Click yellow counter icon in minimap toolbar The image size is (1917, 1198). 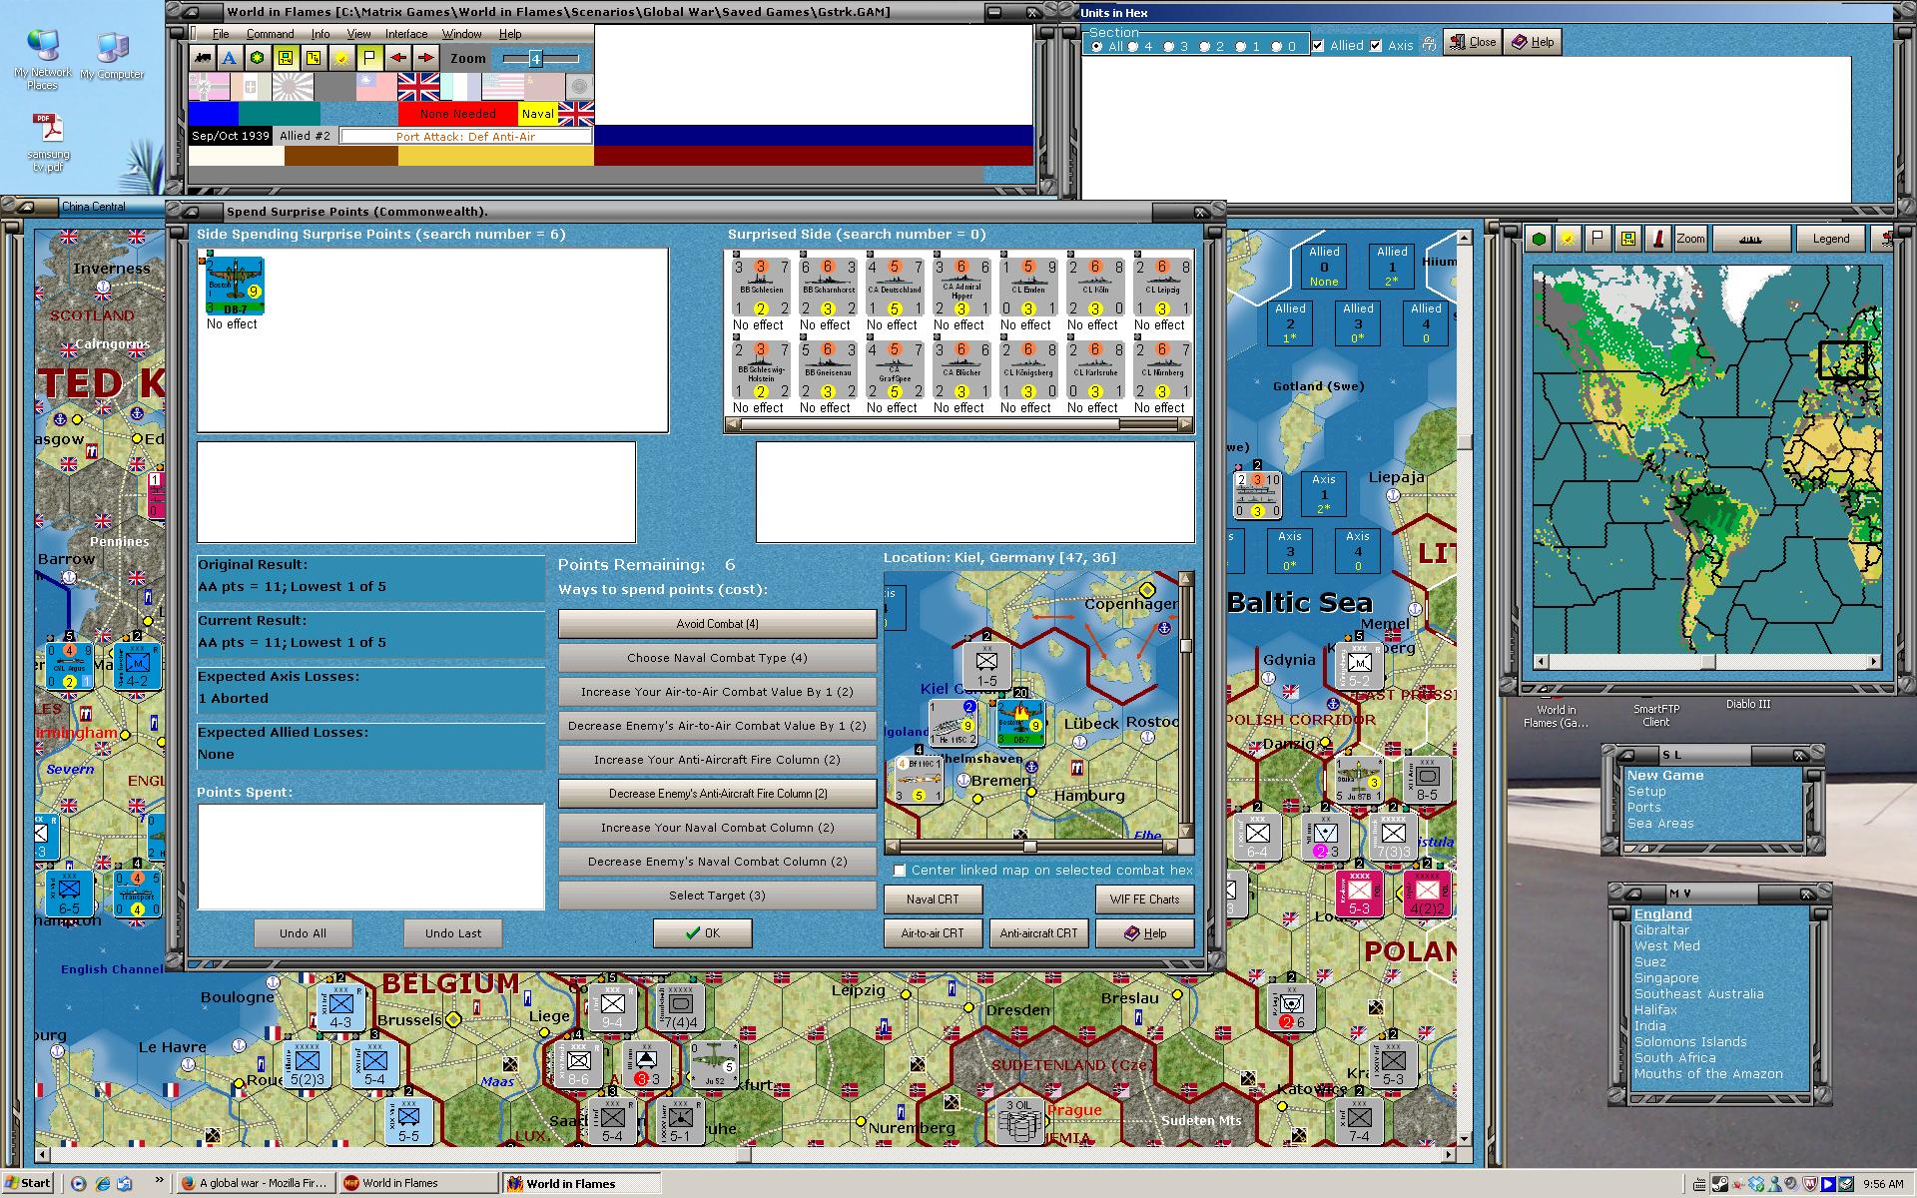click(1627, 239)
